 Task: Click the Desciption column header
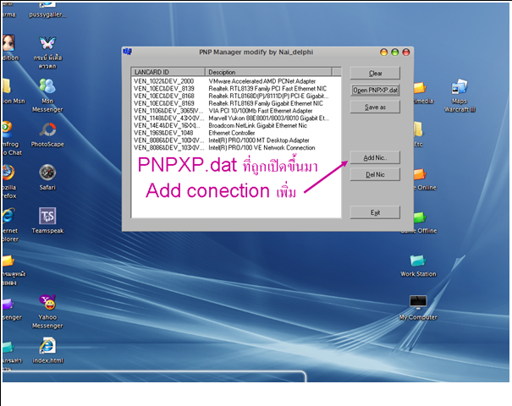point(268,72)
